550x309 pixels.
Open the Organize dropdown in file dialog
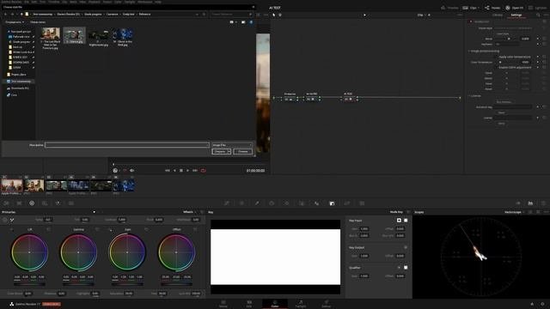click(15, 22)
